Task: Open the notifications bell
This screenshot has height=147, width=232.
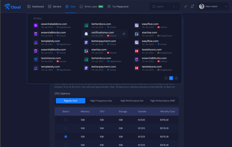Action: pyautogui.click(x=192, y=7)
